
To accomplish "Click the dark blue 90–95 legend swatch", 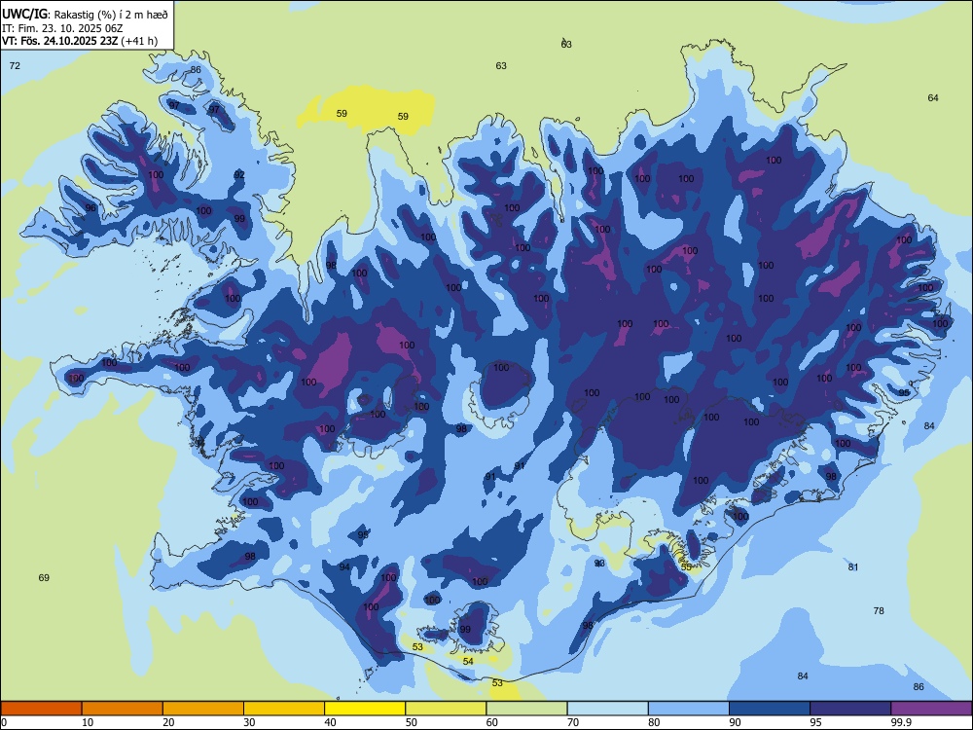I will pyautogui.click(x=770, y=709).
